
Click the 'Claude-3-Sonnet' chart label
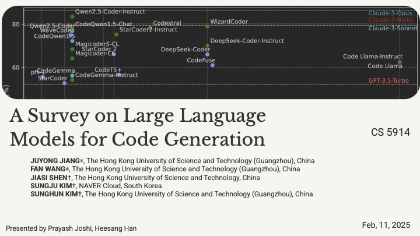click(x=393, y=28)
